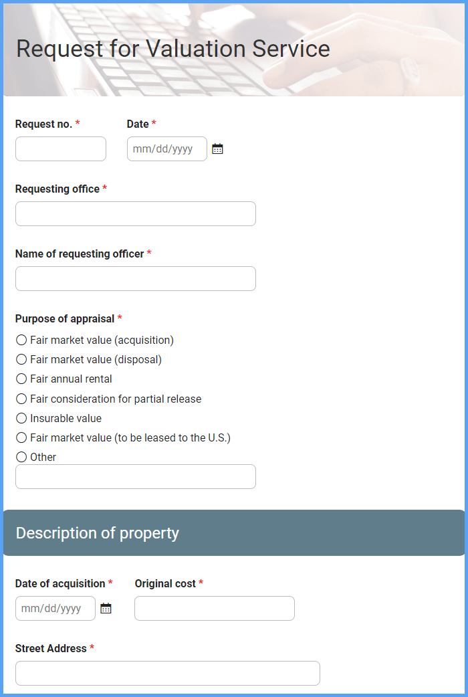This screenshot has width=468, height=697.
Task: Click the Requesting office text field
Action: coord(136,214)
